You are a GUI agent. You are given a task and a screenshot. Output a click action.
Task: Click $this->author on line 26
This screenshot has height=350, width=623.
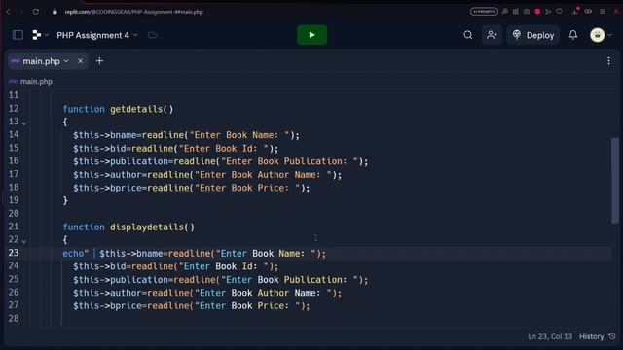pyautogui.click(x=107, y=293)
